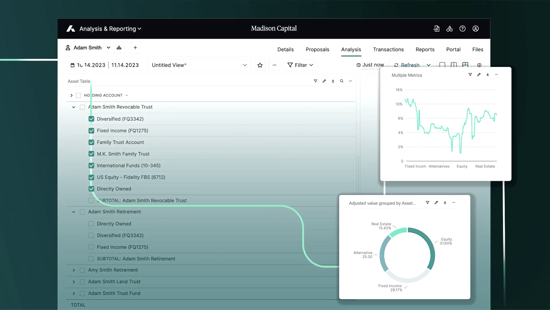The image size is (550, 310).
Task: Check the Amy Smith Retirement checkbox
Action: 82,270
